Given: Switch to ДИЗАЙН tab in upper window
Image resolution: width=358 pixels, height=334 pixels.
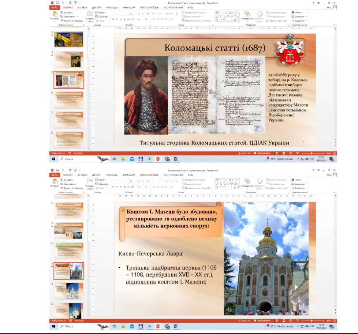Looking at the screenshot, I should pyautogui.click(x=97, y=7).
